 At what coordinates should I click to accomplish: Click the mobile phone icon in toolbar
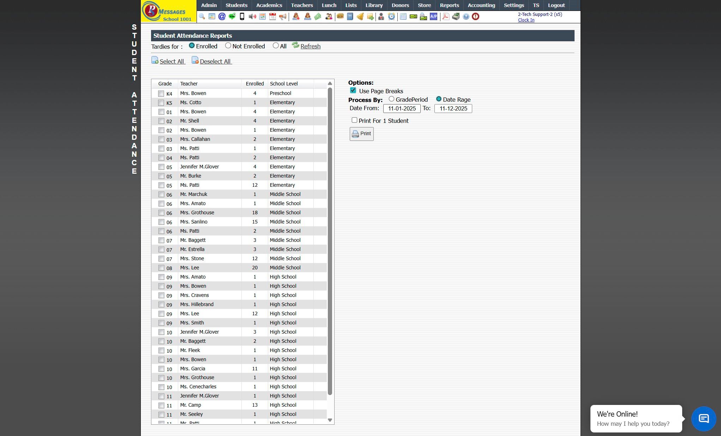[242, 17]
